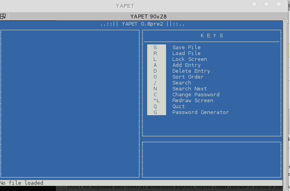The width and height of the screenshot is (290, 191).
Task: Click the first window control button in title bar
Action: tap(254, 4)
